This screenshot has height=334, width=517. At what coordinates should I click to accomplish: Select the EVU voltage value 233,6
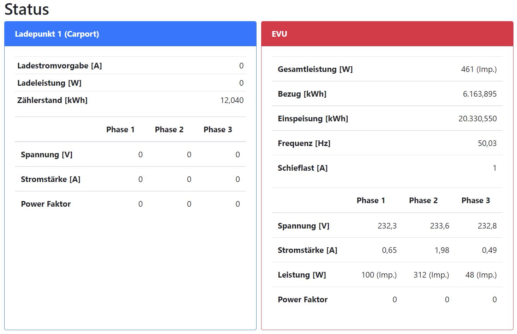(x=439, y=226)
